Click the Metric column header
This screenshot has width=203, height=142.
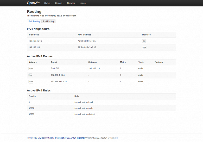(123, 62)
